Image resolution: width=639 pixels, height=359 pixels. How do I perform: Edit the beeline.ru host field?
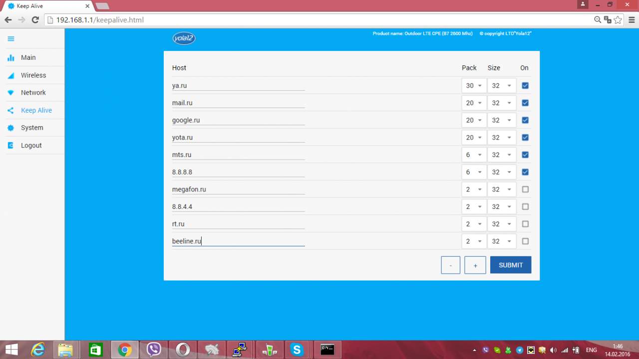click(238, 241)
